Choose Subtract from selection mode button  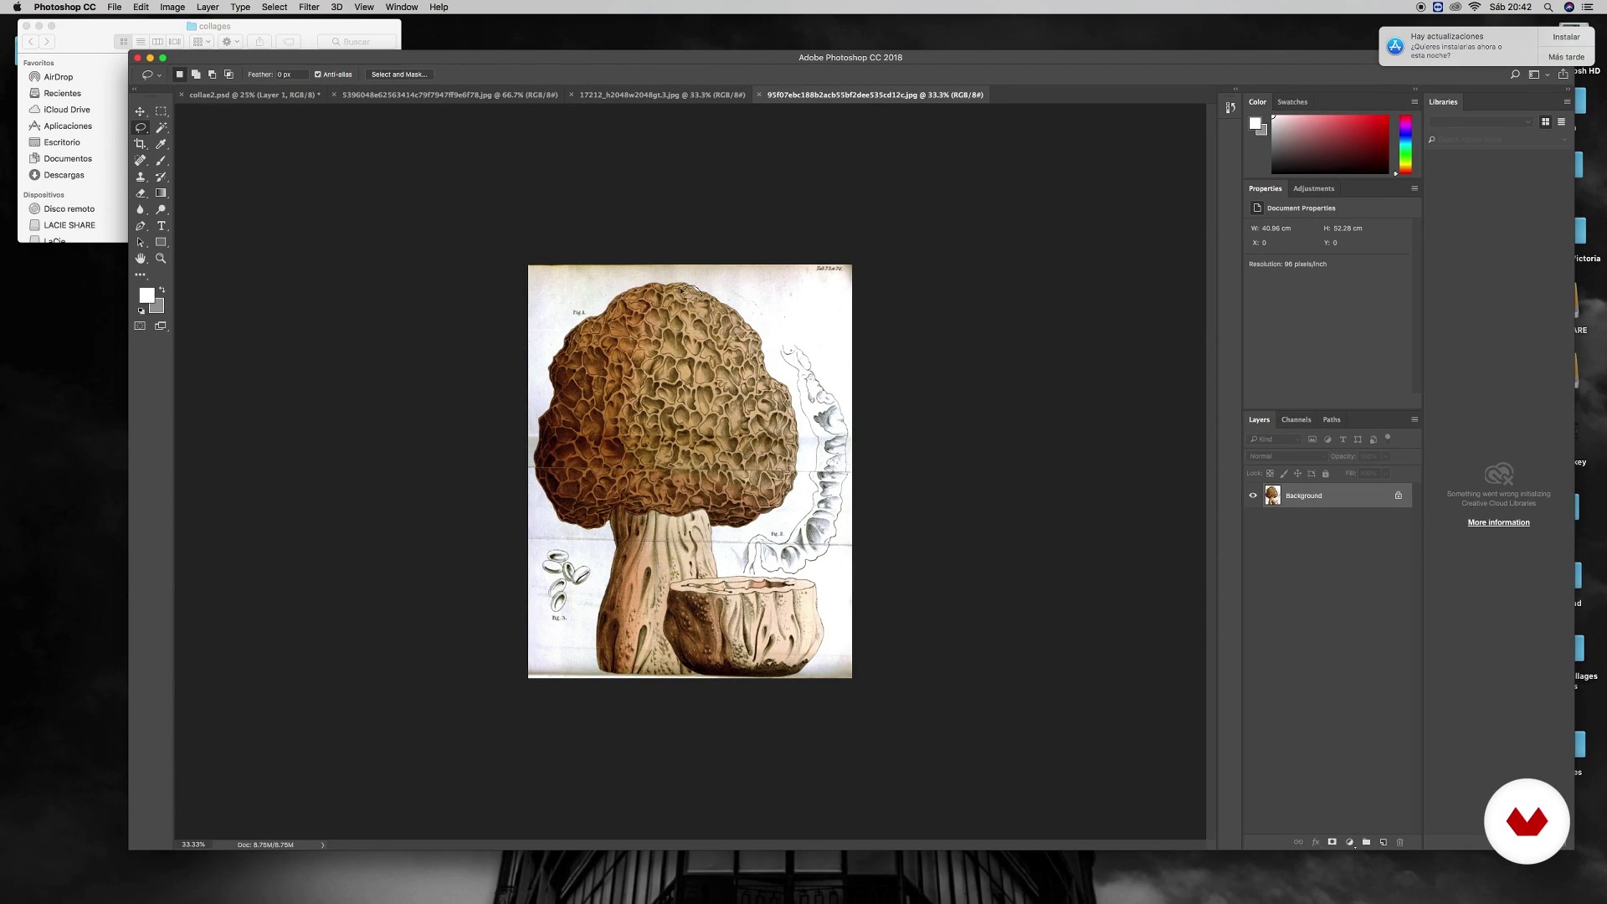pyautogui.click(x=212, y=74)
